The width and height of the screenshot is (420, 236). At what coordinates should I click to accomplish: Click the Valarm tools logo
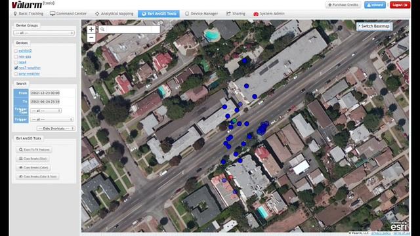point(33,5)
